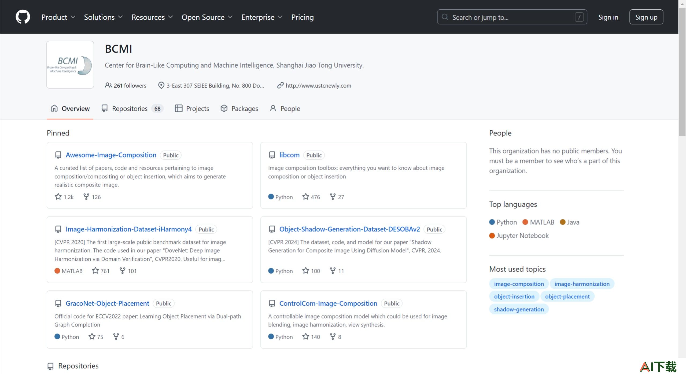Screen dimensions: 686x374
Task: Open the libcom repository
Action: tap(289, 155)
